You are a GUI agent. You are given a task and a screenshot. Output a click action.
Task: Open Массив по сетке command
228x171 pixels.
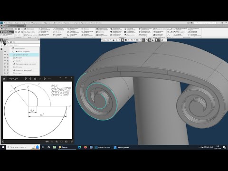160,29
